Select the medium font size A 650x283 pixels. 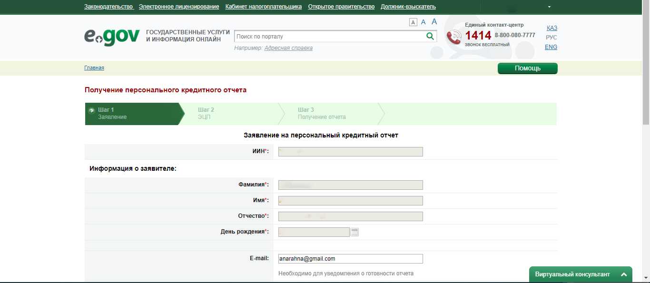tap(423, 22)
